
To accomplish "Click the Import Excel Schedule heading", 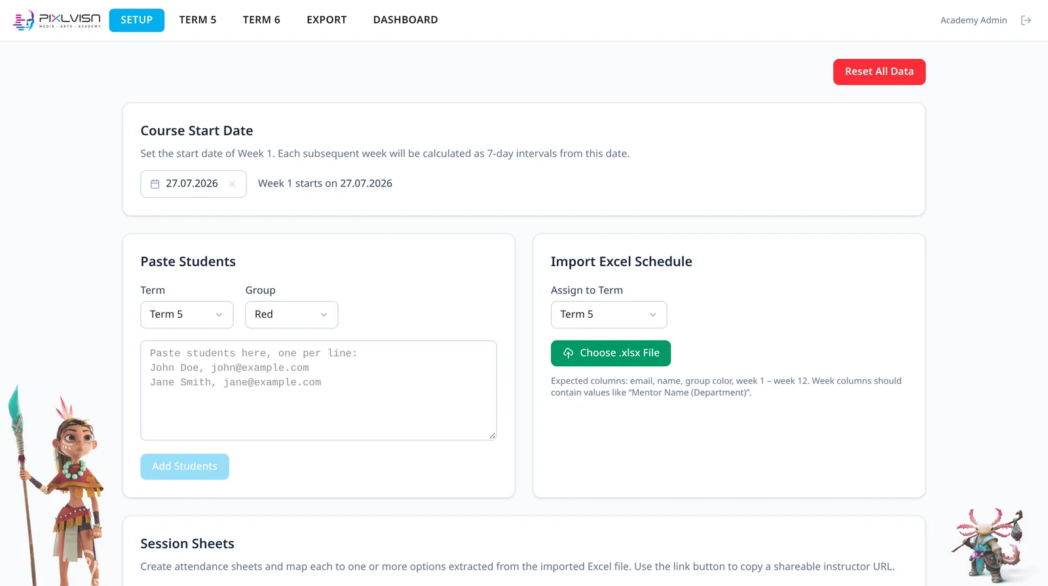I will tap(622, 262).
